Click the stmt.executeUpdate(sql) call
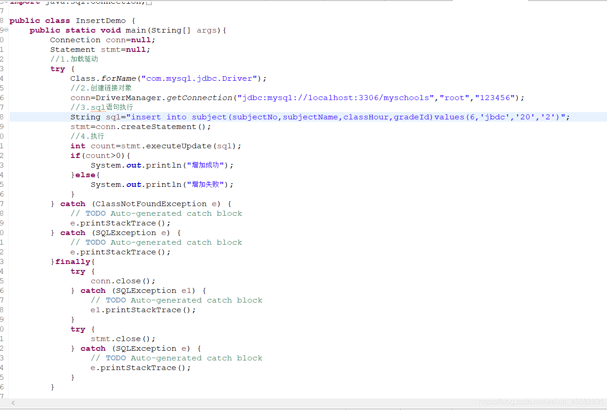Viewport: 607px width, 410px height. (179, 146)
